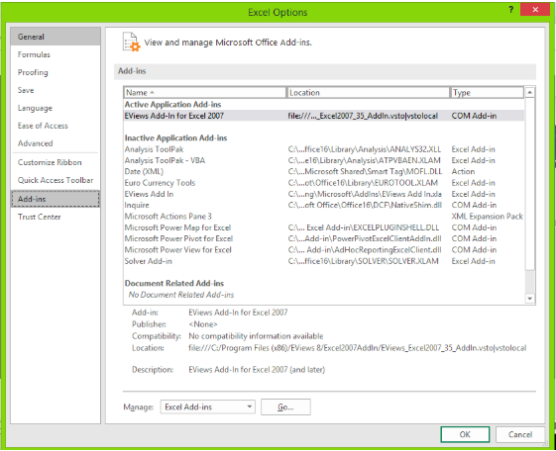The image size is (556, 451).
Task: Sort add-ins by Name column header
Action: 204,92
